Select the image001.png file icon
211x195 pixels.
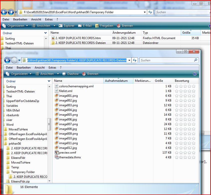pyautogui.click(x=57, y=96)
